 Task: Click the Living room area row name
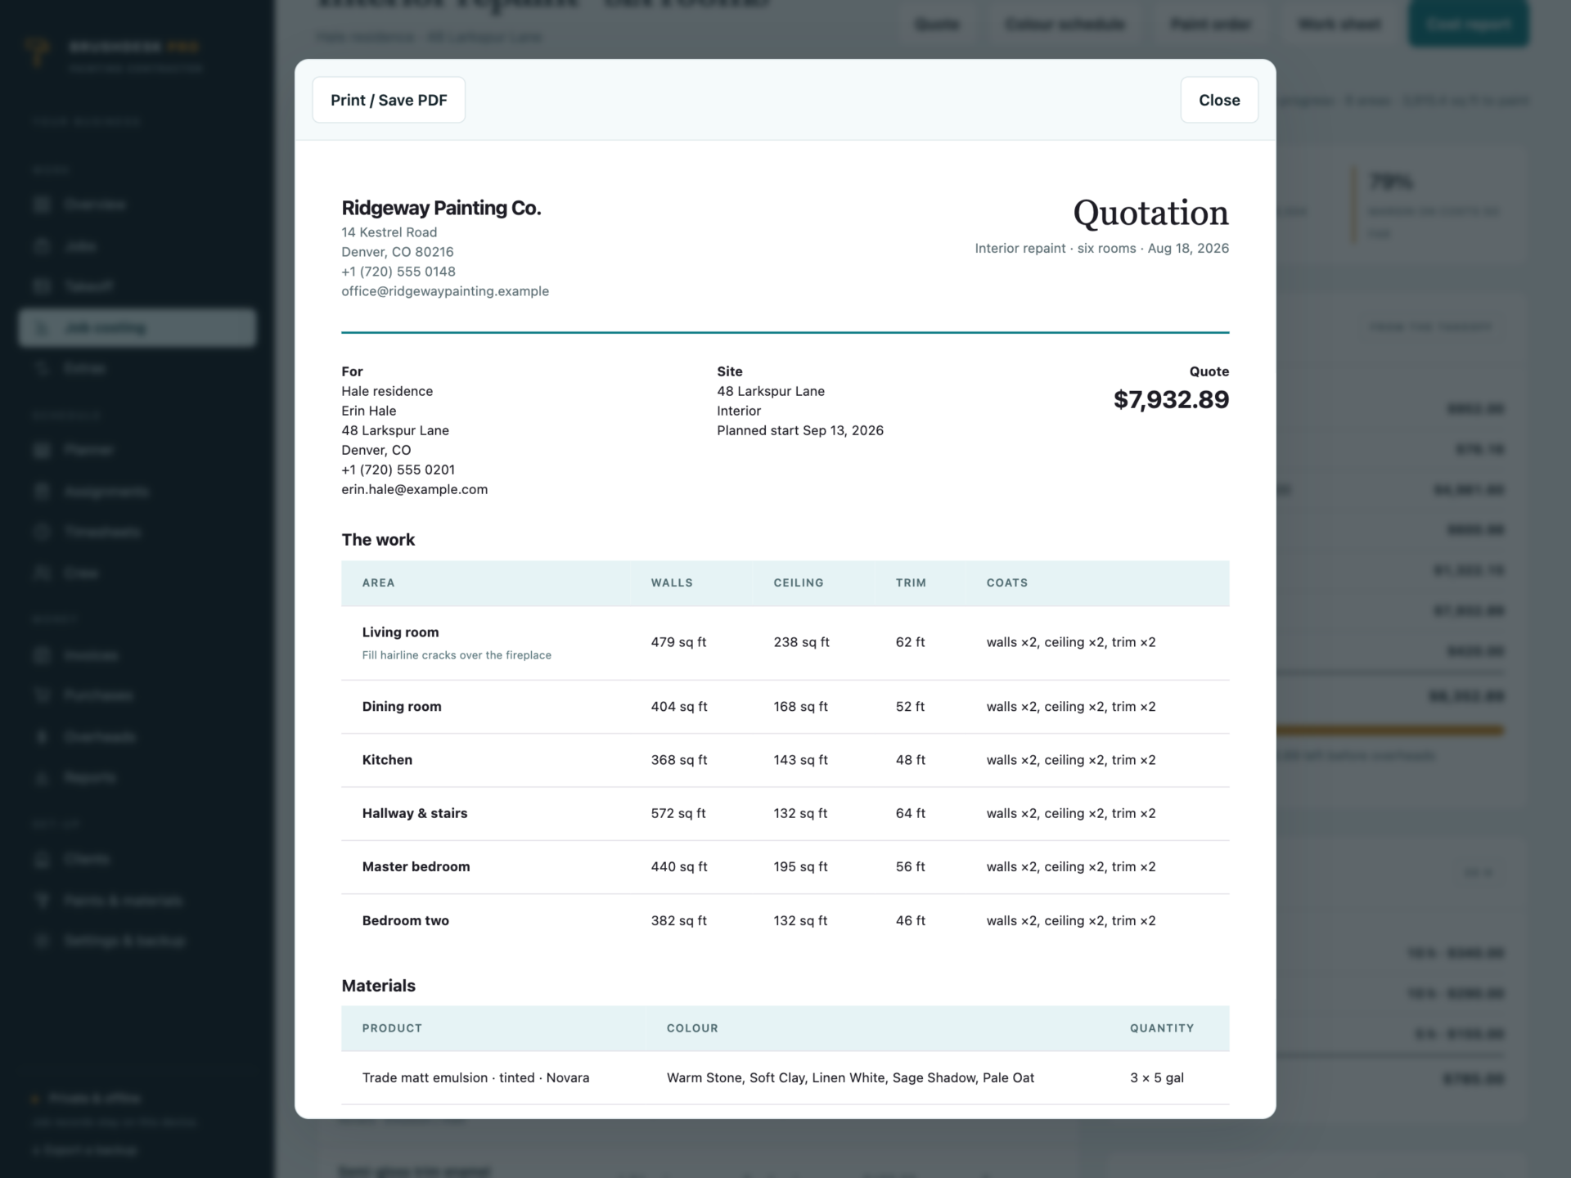(x=400, y=632)
